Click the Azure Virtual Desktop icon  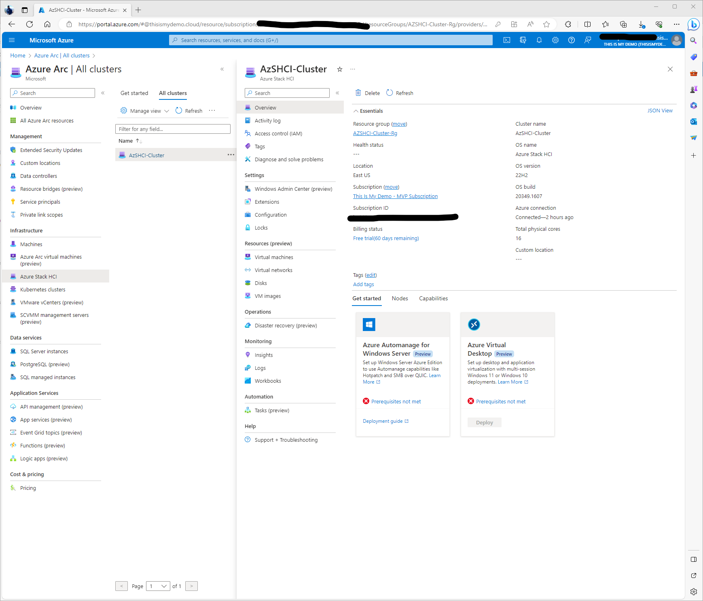pyautogui.click(x=474, y=325)
